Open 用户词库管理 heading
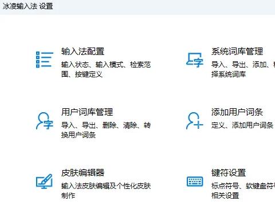 pyautogui.click(x=87, y=112)
